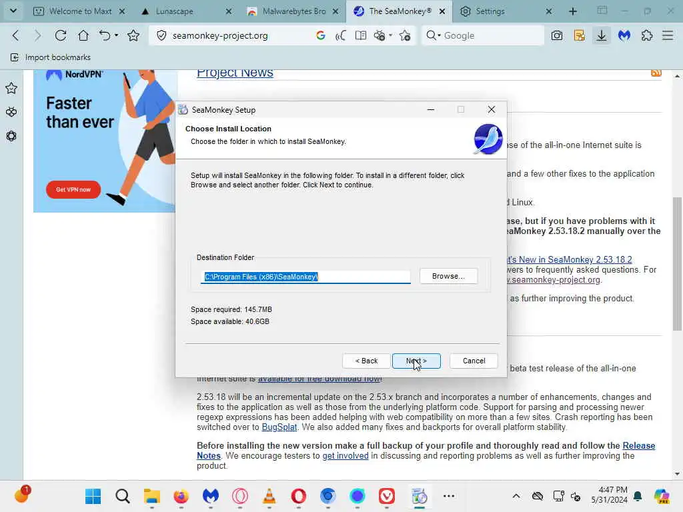Open the browser home page icon
The height and width of the screenshot is (512, 683).
tap(83, 36)
